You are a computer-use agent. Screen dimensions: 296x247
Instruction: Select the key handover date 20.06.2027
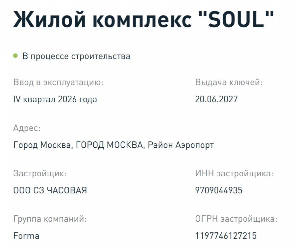click(216, 99)
